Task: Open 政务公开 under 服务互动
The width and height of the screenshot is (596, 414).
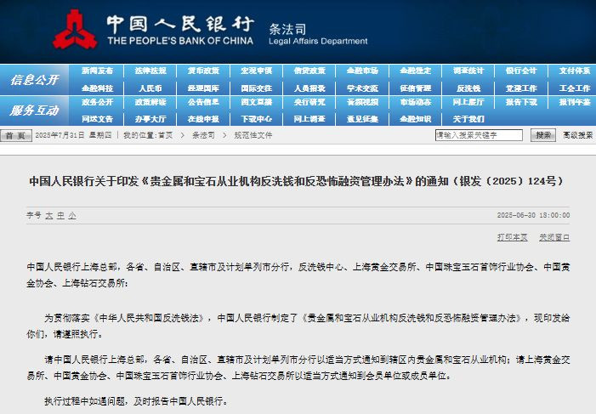Action: pyautogui.click(x=97, y=102)
